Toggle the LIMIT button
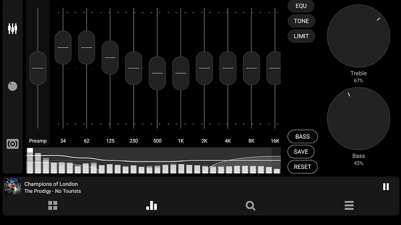This screenshot has height=225, width=401. point(301,36)
